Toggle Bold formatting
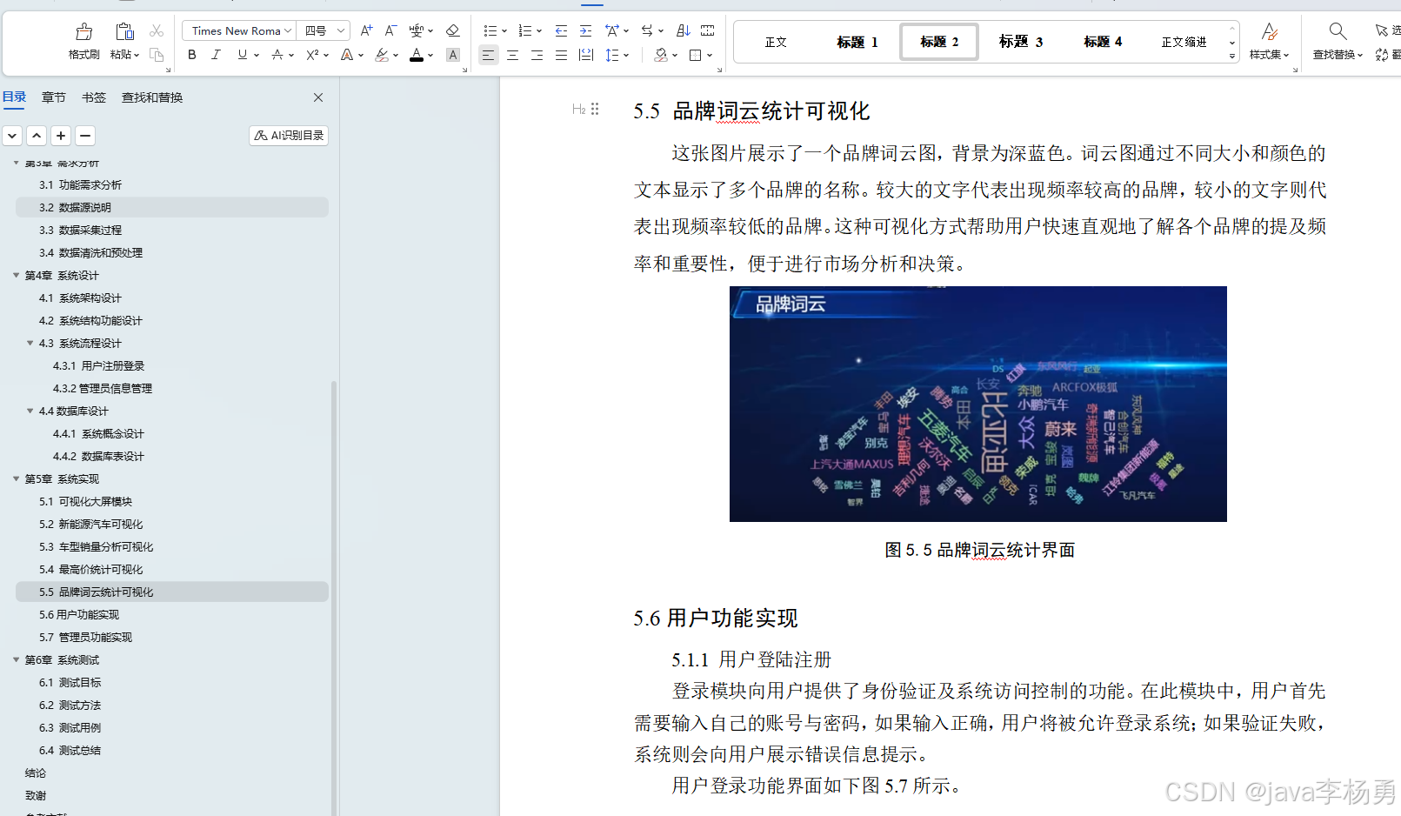 click(x=192, y=55)
